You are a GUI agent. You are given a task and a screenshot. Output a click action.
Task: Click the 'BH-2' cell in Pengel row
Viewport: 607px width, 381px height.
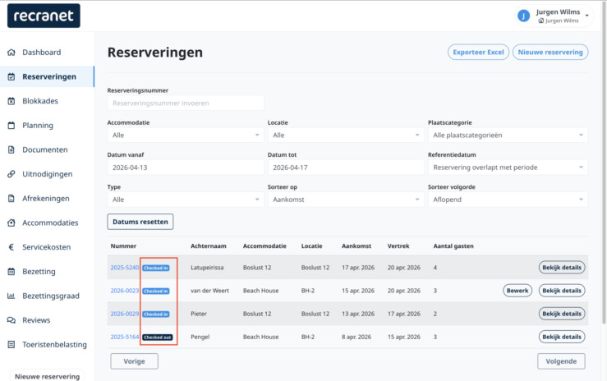(x=308, y=337)
